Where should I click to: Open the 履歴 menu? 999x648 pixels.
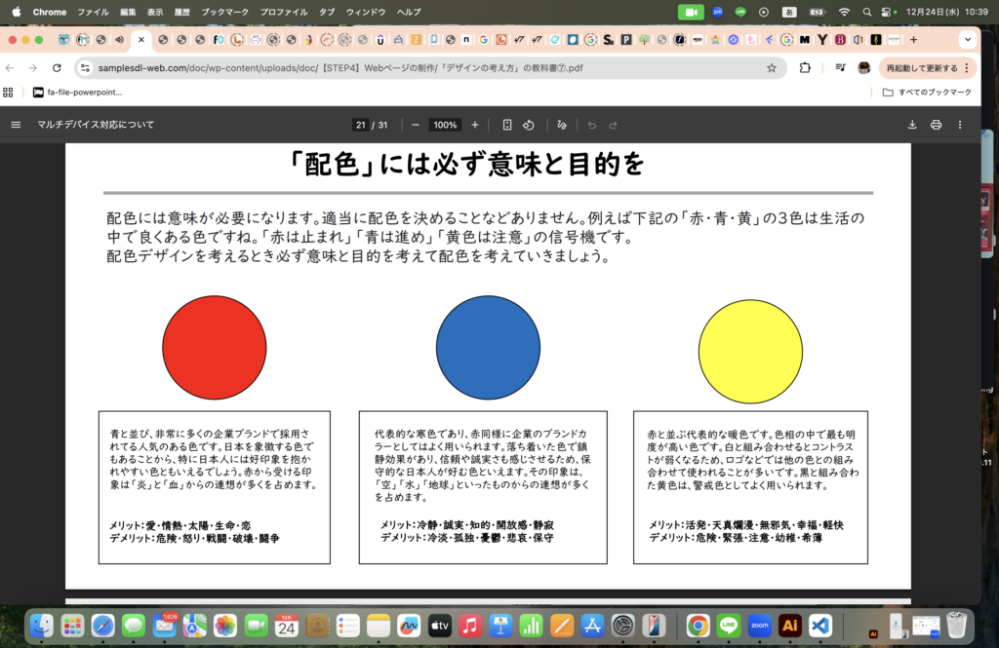click(x=183, y=12)
